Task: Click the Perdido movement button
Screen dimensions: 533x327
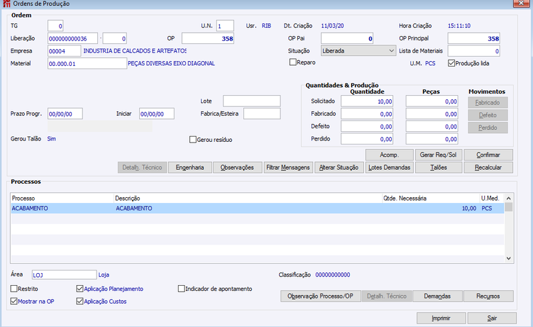Action: (x=488, y=128)
